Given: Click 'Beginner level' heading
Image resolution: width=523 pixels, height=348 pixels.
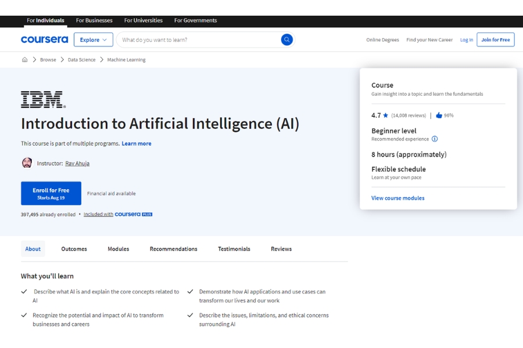Looking at the screenshot, I should pyautogui.click(x=394, y=131).
